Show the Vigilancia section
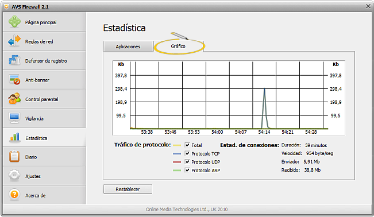Image resolution: width=374 pixels, height=217 pixels. pos(44,118)
